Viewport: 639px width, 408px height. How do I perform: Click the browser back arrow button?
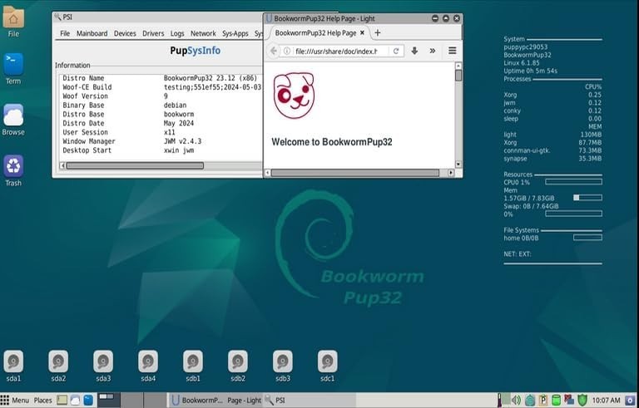point(274,51)
